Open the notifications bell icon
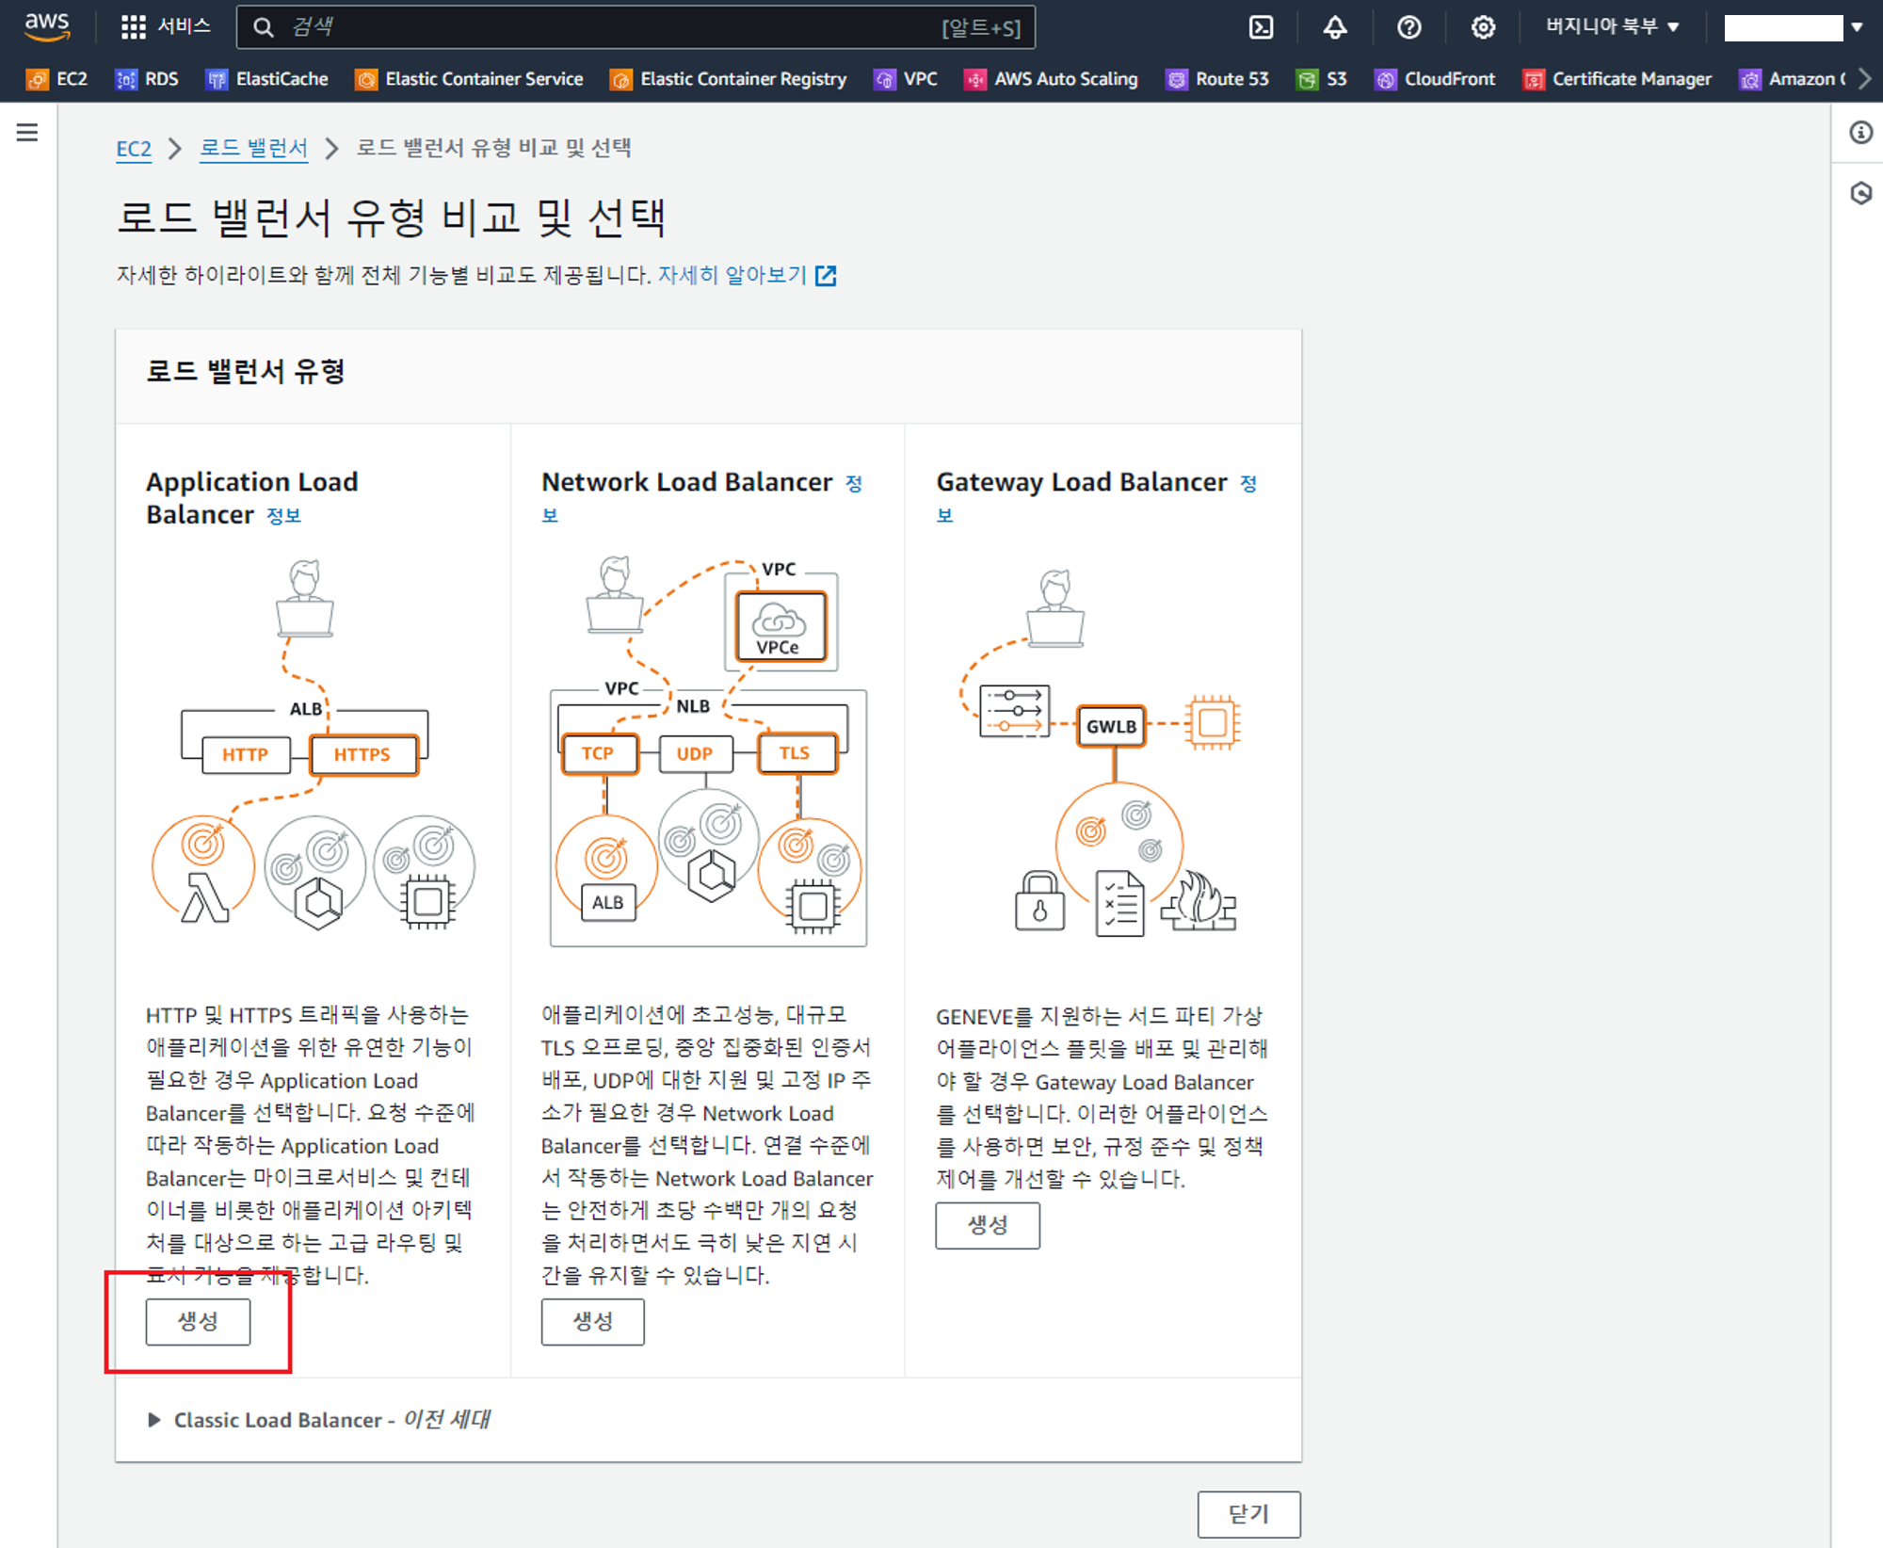The image size is (1883, 1548). pos(1335,27)
